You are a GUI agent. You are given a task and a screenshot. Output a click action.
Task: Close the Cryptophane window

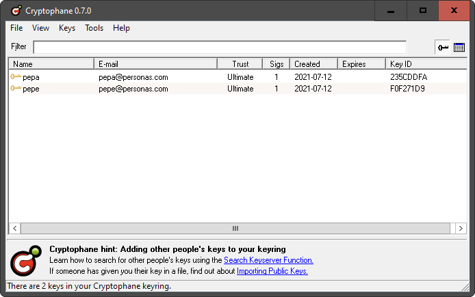tap(454, 10)
